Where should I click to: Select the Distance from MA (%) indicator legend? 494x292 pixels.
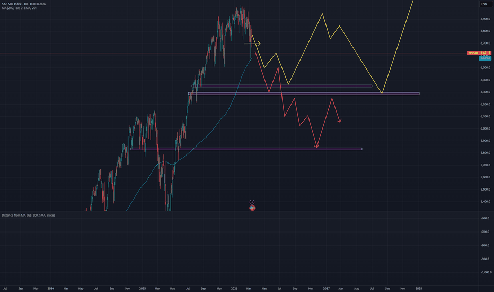click(28, 215)
